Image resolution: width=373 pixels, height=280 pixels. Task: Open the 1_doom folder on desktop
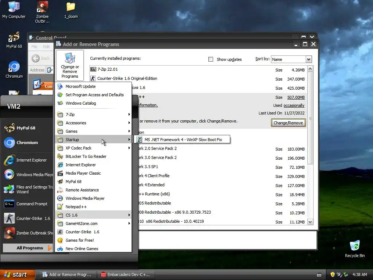(x=71, y=10)
